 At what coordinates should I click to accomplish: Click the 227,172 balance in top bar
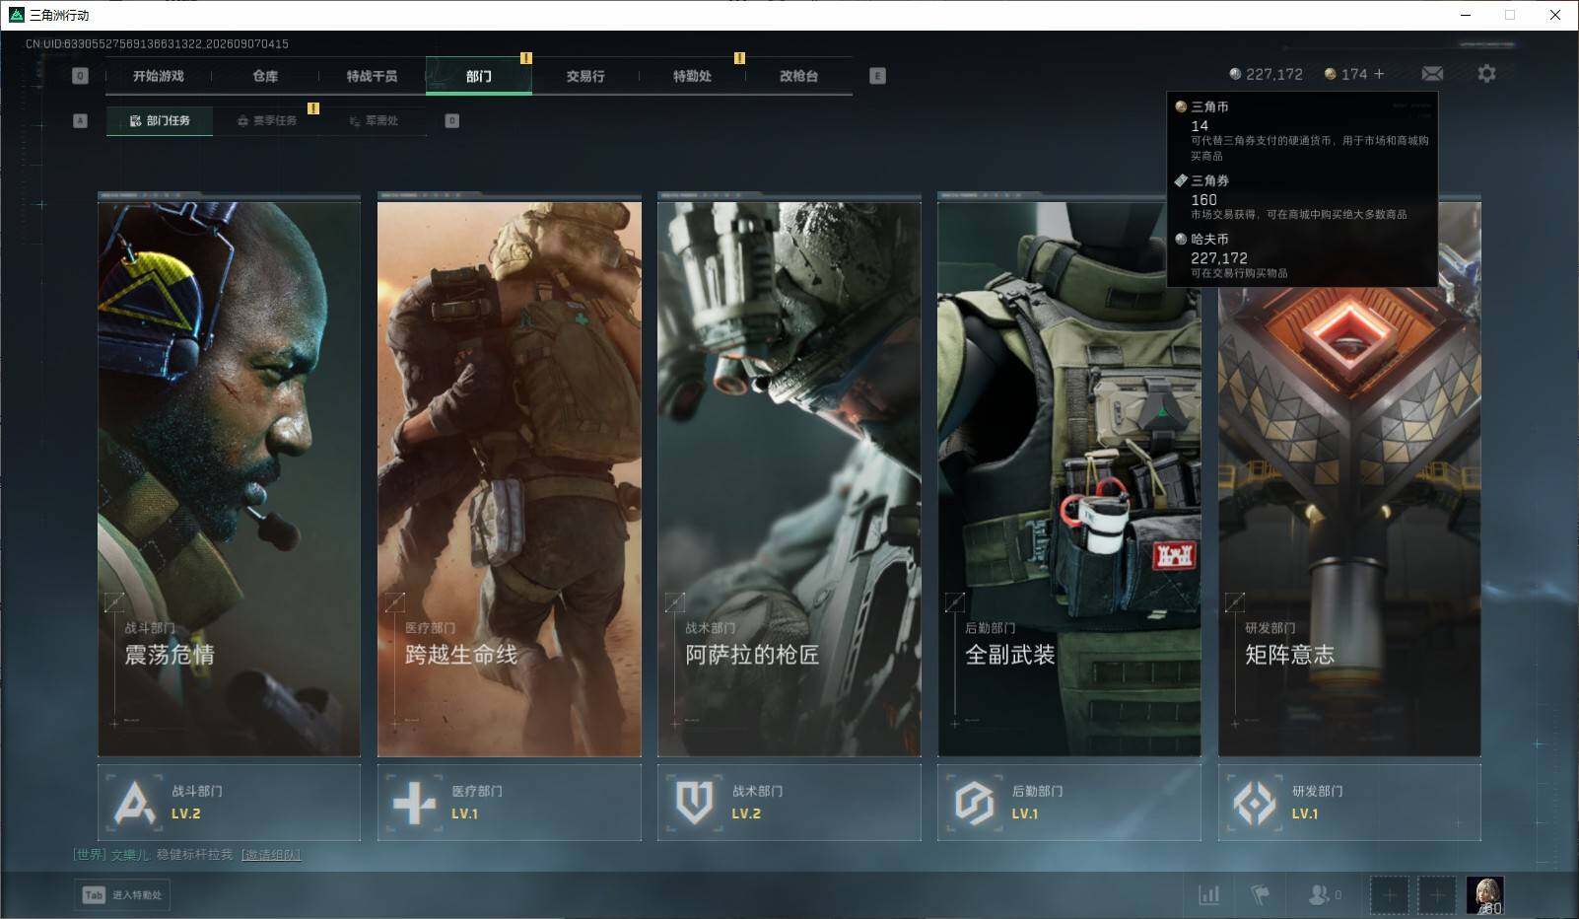[x=1274, y=74]
